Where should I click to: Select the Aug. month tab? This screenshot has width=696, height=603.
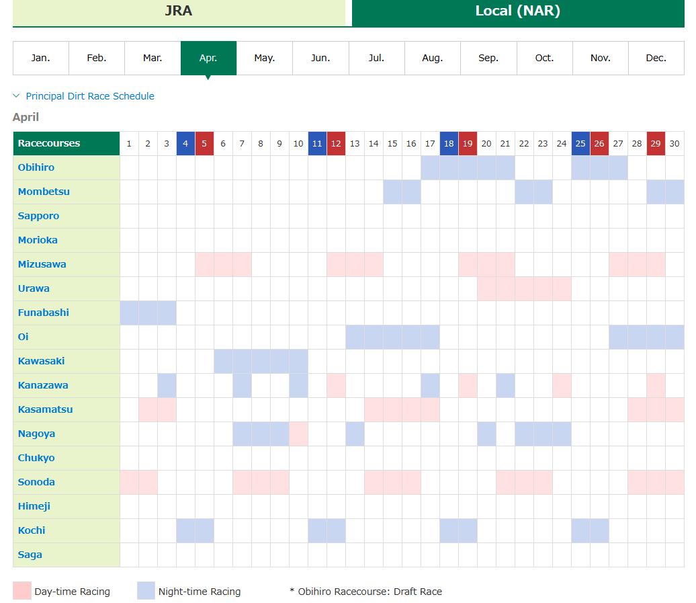(x=433, y=58)
